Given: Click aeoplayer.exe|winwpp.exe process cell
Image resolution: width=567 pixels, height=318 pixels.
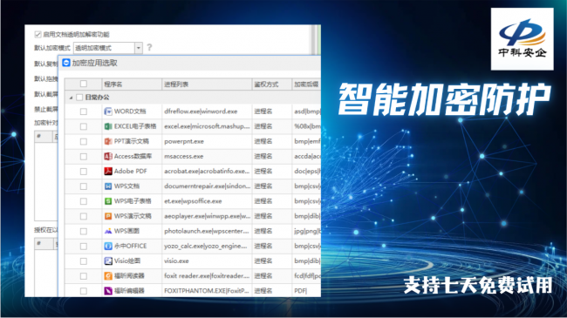Looking at the screenshot, I should click(x=207, y=216).
